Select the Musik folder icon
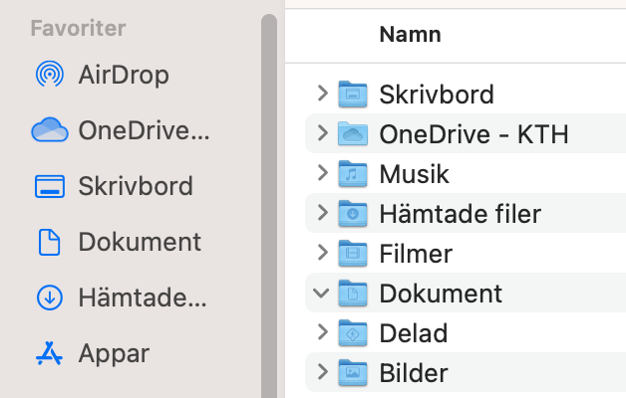The height and width of the screenshot is (398, 626). click(353, 174)
